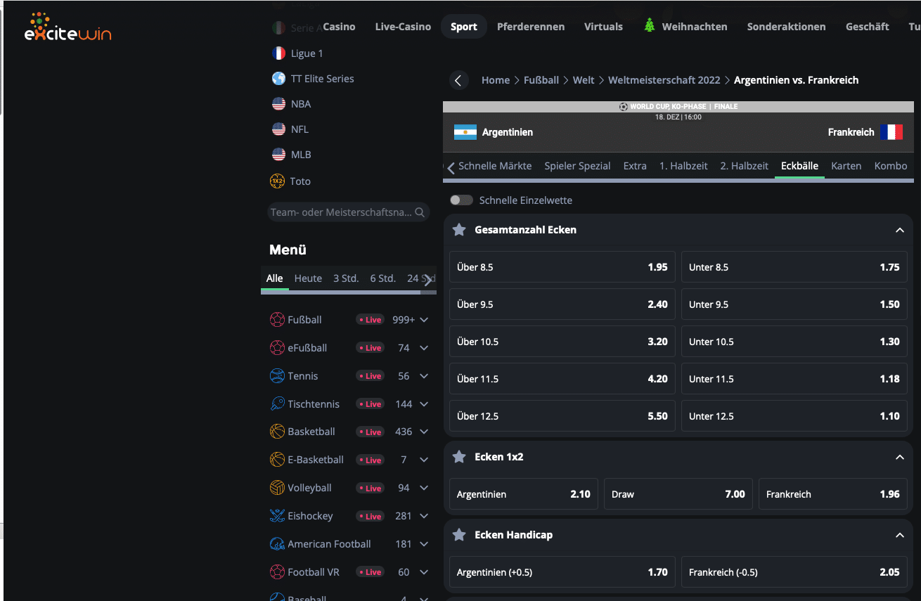
Task: Open the Ligue 1 flag shortcut
Action: pyautogui.click(x=278, y=53)
